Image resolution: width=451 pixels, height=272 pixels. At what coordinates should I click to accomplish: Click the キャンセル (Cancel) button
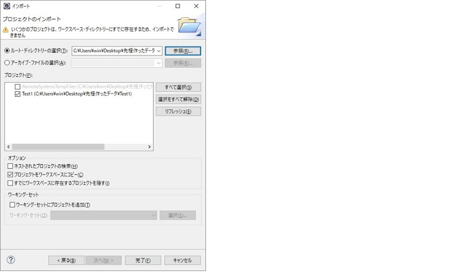[182, 260]
